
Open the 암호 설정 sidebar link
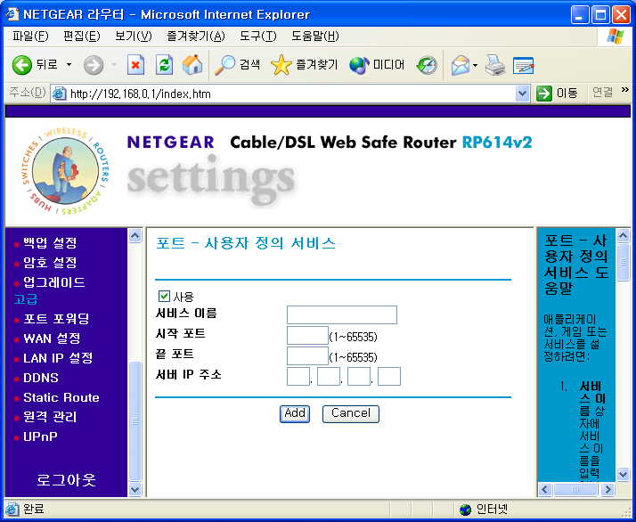50,263
